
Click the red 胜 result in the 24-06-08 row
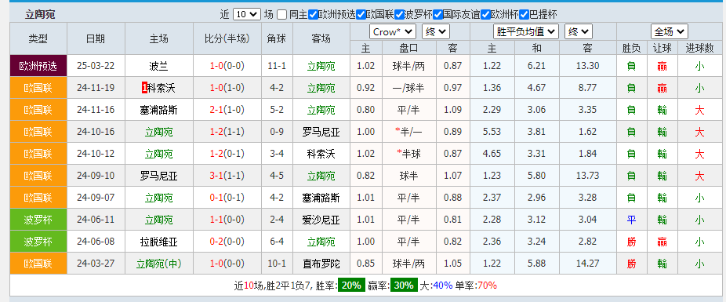click(x=631, y=242)
